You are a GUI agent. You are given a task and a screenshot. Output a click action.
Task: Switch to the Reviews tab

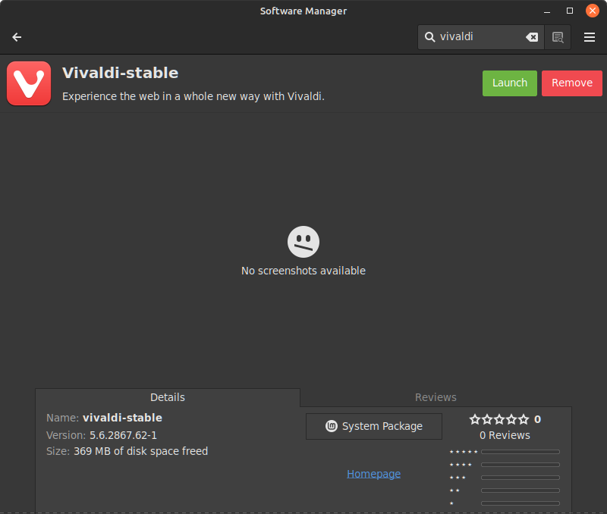click(436, 397)
